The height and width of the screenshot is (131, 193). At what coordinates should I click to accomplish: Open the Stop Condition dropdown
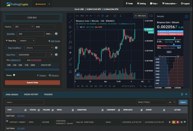(39, 48)
